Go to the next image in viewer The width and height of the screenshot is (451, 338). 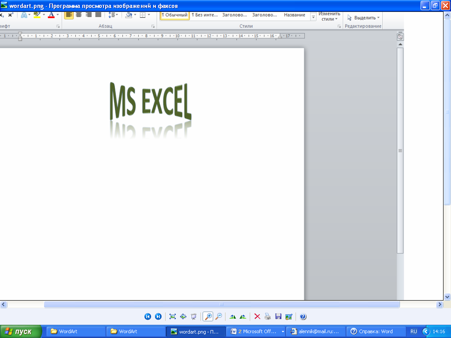pyautogui.click(x=158, y=316)
